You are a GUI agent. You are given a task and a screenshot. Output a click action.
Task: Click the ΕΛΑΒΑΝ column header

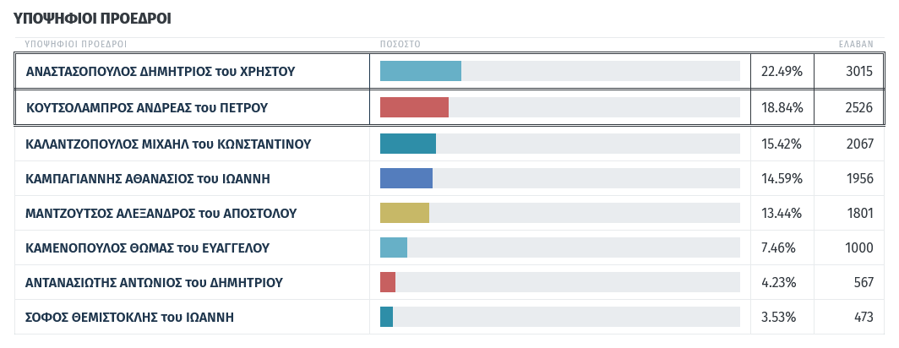click(x=855, y=43)
